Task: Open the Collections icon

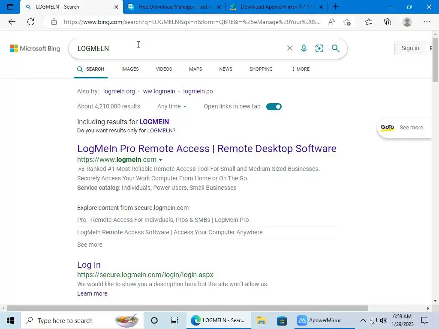Action: [388, 22]
